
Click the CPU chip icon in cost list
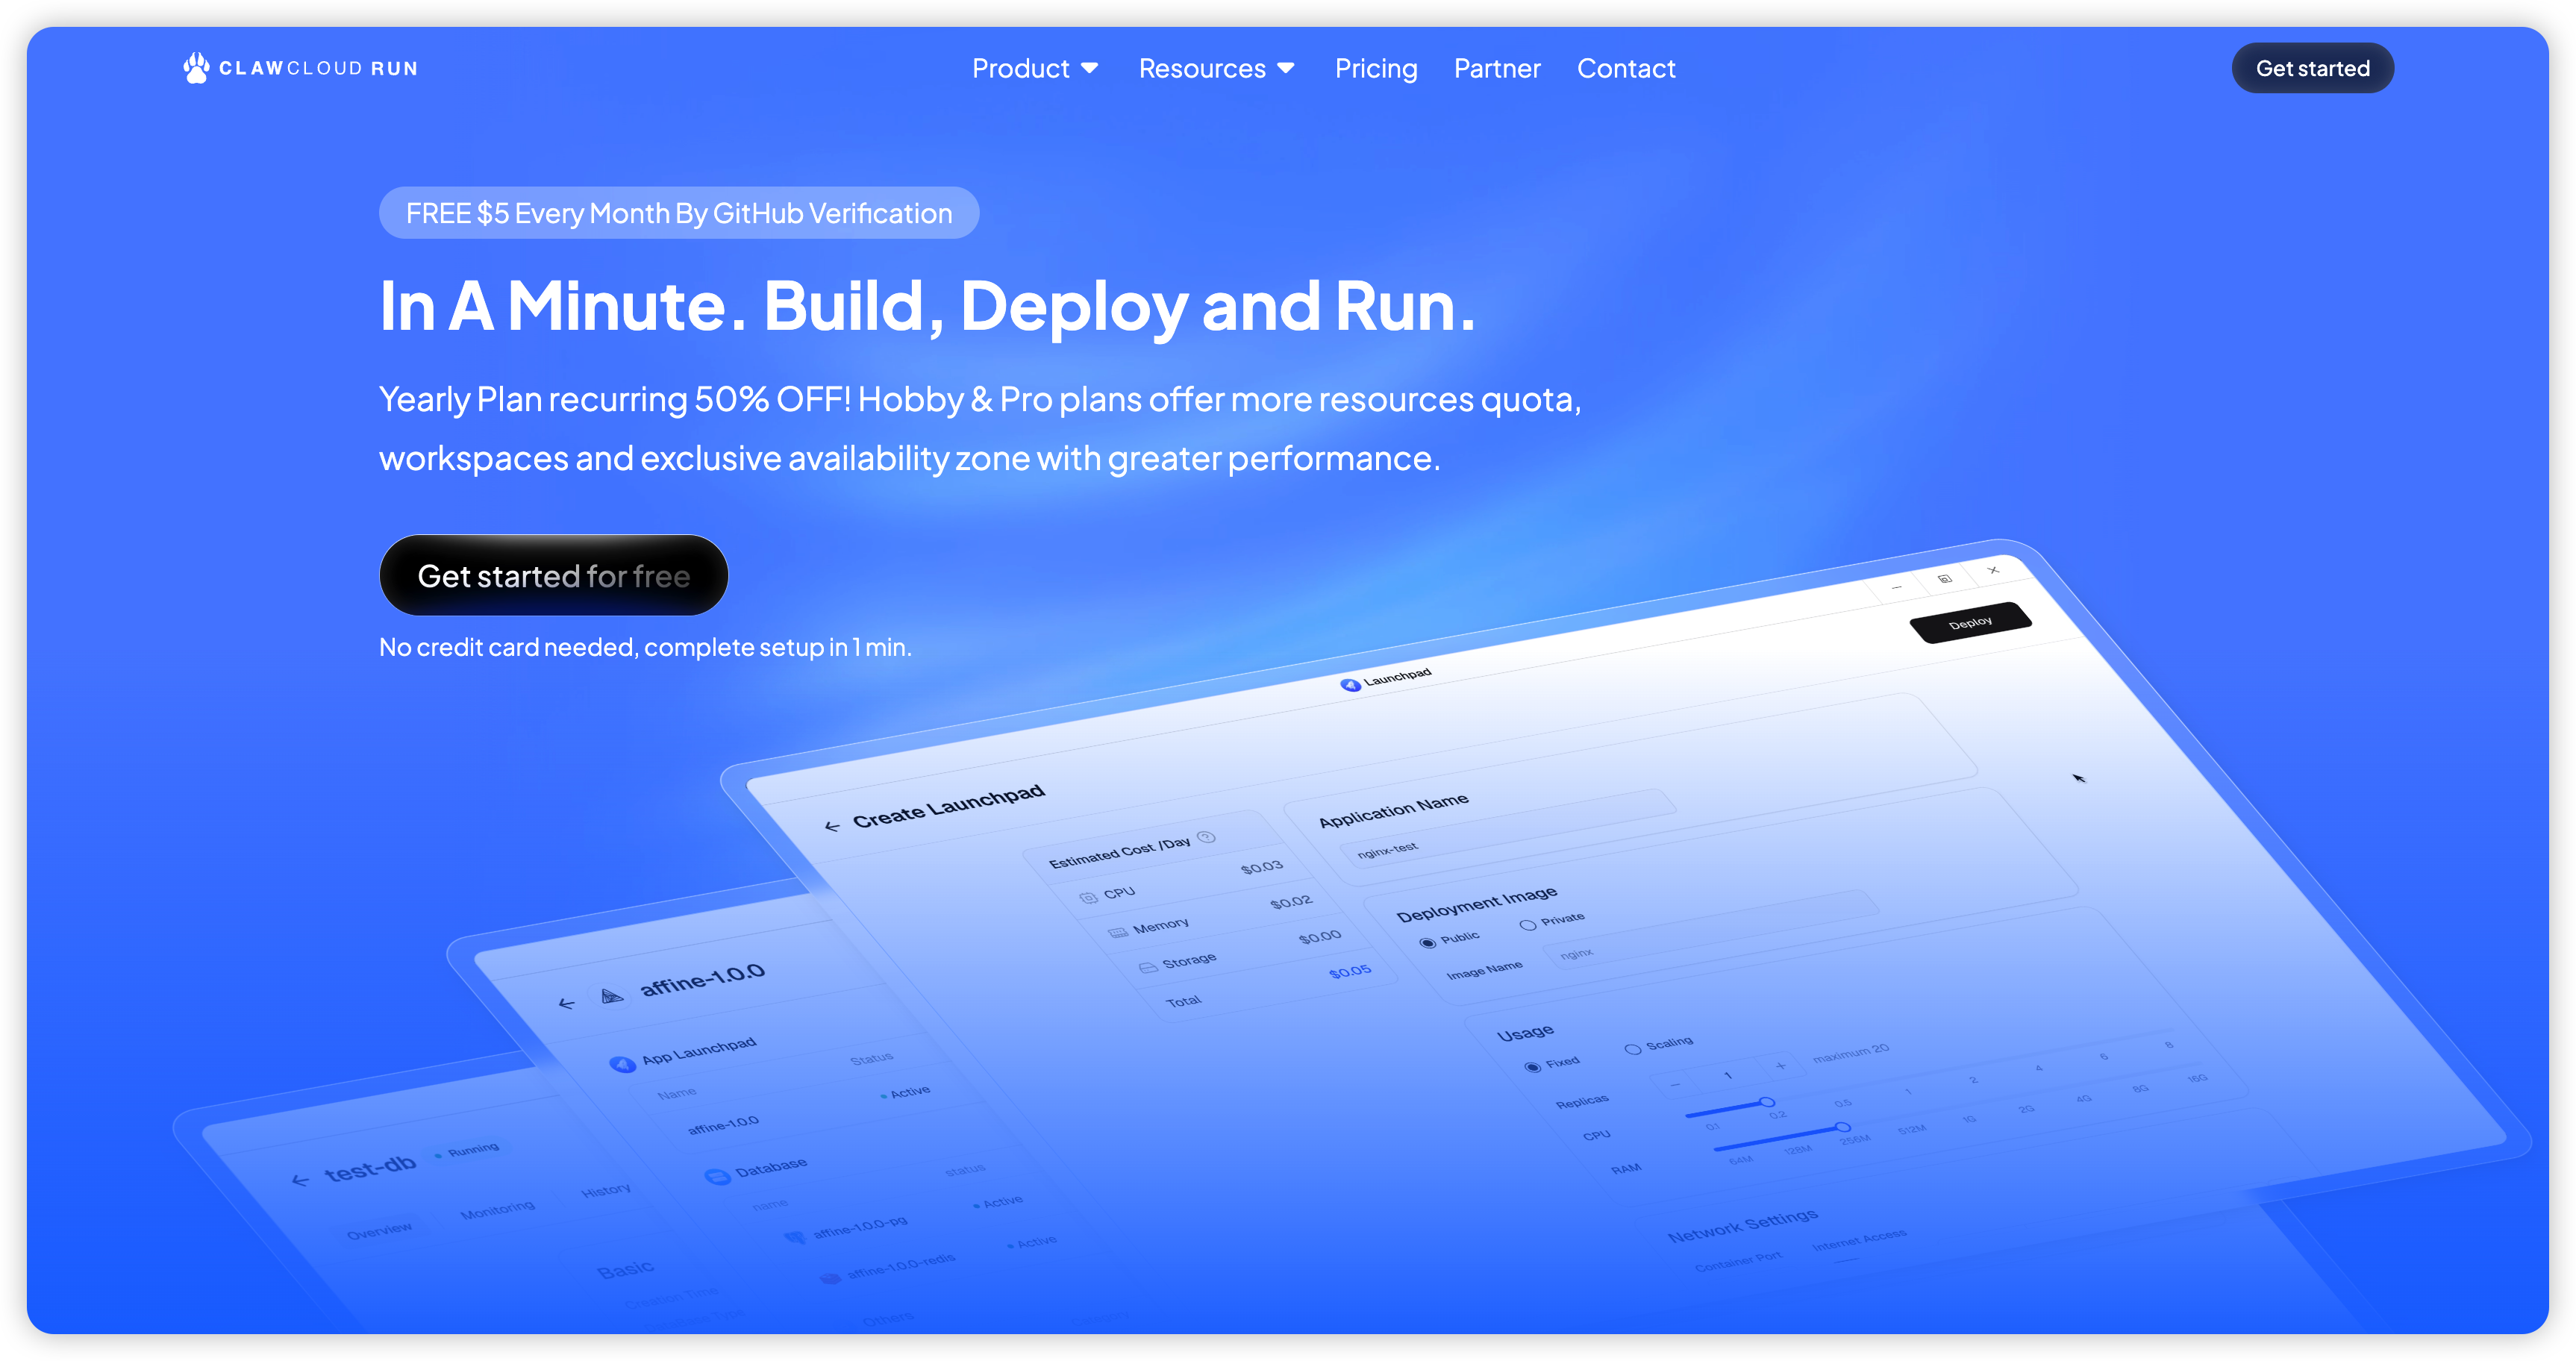1088,897
